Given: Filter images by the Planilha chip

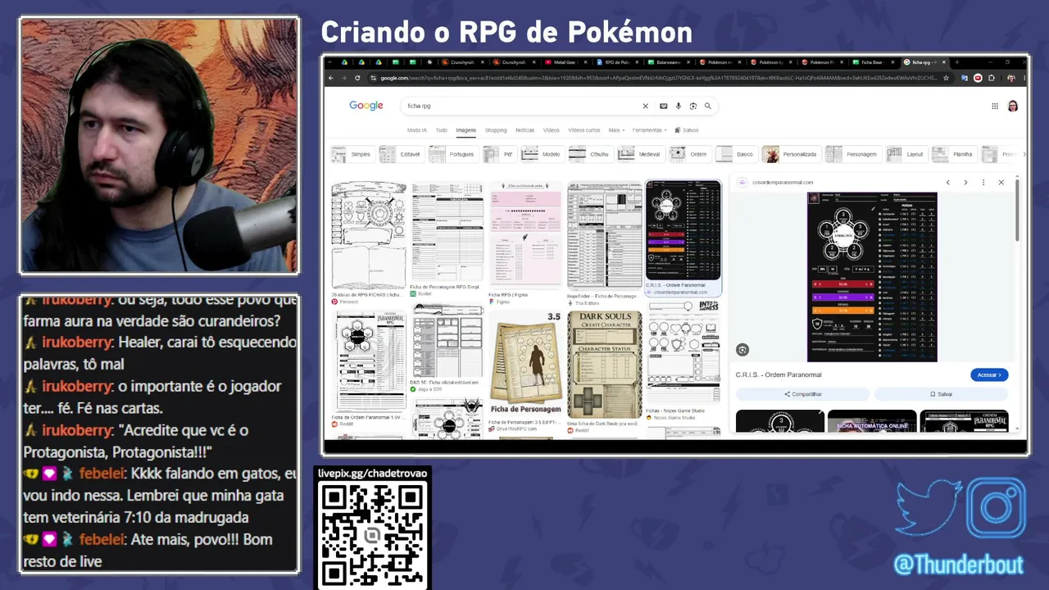Looking at the screenshot, I should click(953, 154).
